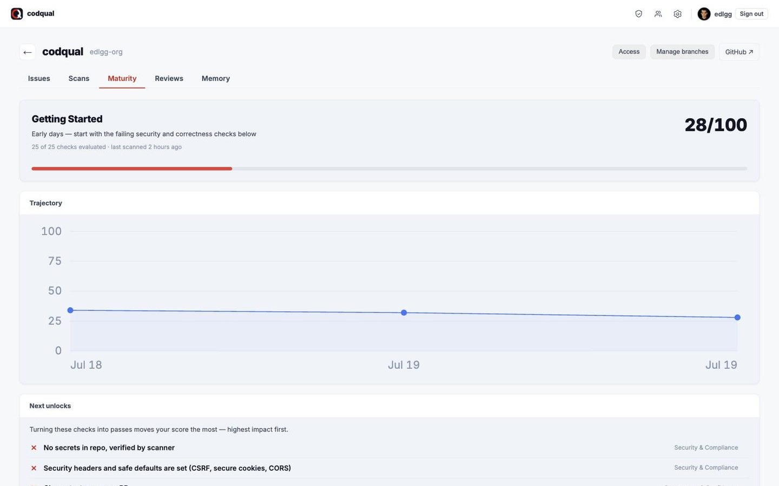Click the red X beside No secrets in repo
The width and height of the screenshot is (779, 486).
click(34, 448)
